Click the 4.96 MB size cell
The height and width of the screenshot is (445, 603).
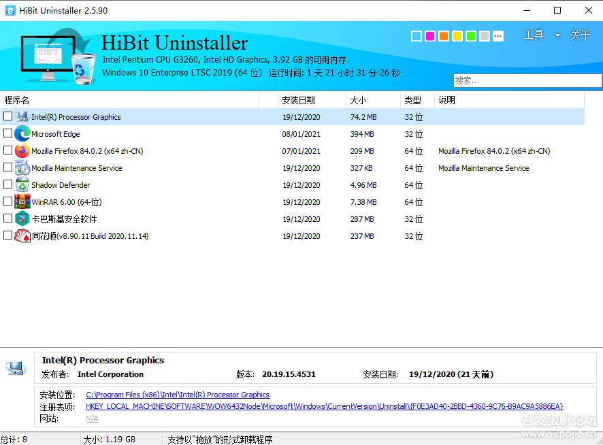pos(363,185)
